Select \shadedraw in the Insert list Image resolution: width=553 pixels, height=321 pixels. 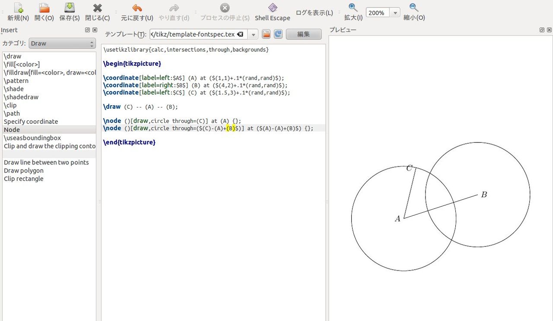(x=49, y=97)
